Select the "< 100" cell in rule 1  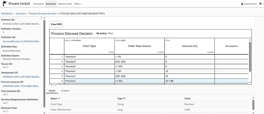pyautogui.click(x=139, y=57)
